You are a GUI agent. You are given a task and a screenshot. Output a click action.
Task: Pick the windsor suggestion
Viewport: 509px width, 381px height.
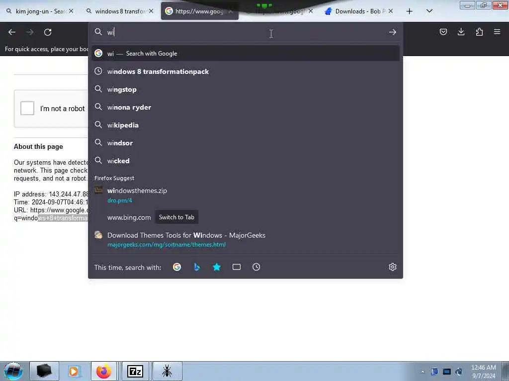(x=246, y=143)
